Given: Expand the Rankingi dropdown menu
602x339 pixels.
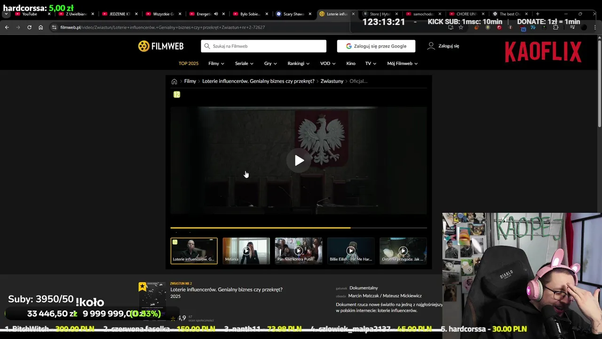Looking at the screenshot, I should [x=299, y=64].
